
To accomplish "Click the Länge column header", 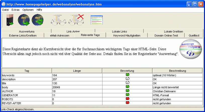I will [77, 71].
